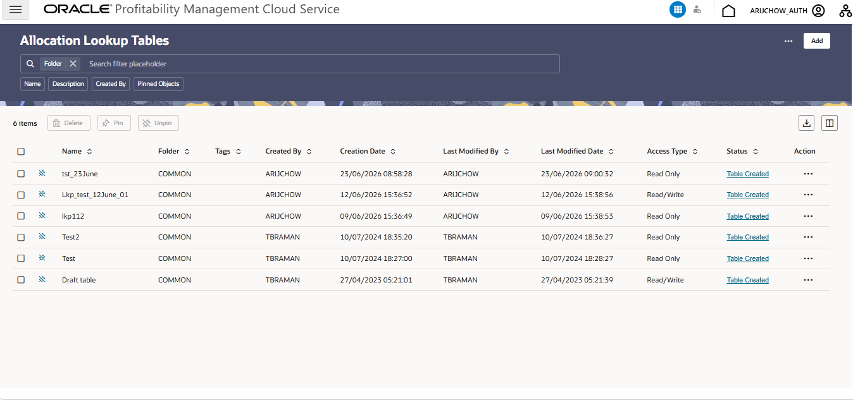Sort by Folder column arrows
Viewport: 853px width, 400px height.
point(187,152)
